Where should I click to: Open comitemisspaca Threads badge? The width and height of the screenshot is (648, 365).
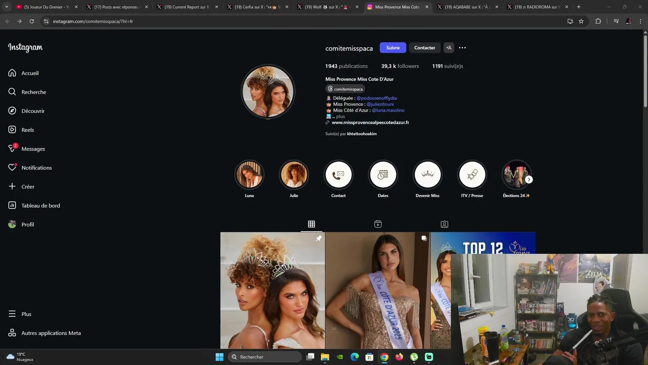tap(345, 89)
